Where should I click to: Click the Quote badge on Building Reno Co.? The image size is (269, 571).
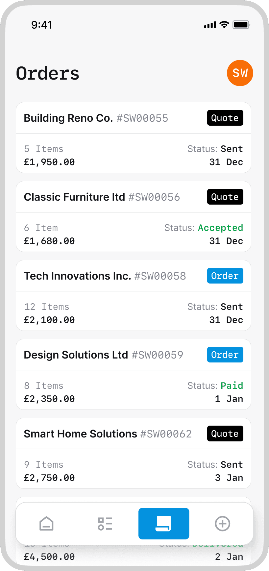(x=225, y=118)
